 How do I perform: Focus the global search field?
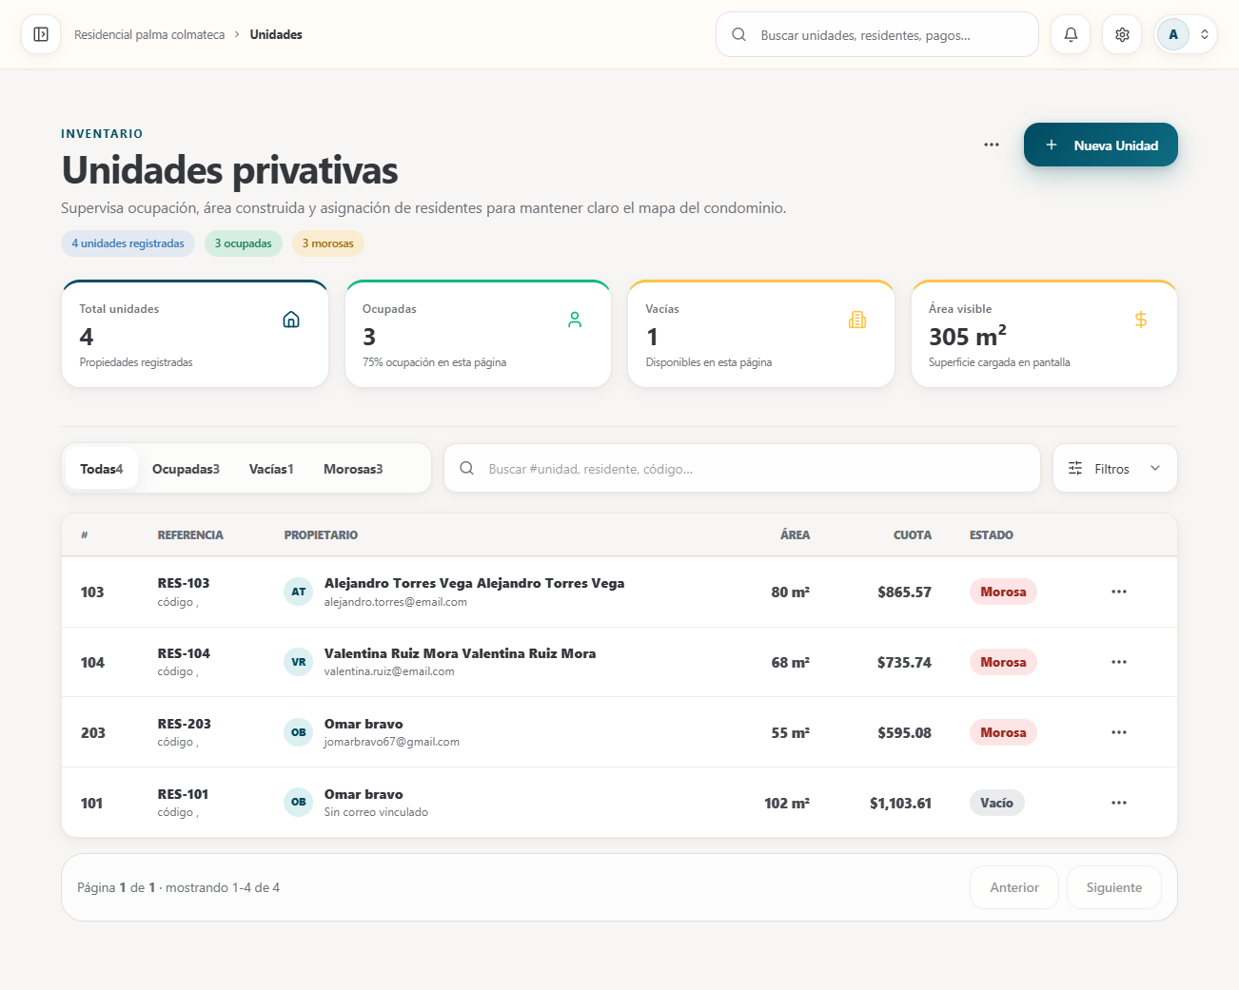(877, 34)
